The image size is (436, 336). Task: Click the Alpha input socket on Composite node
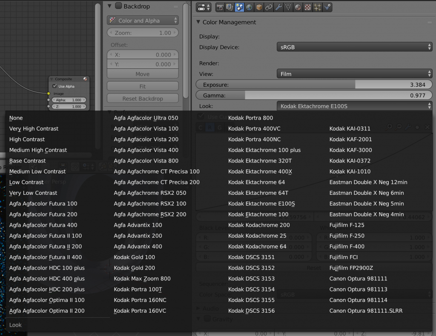(49, 100)
